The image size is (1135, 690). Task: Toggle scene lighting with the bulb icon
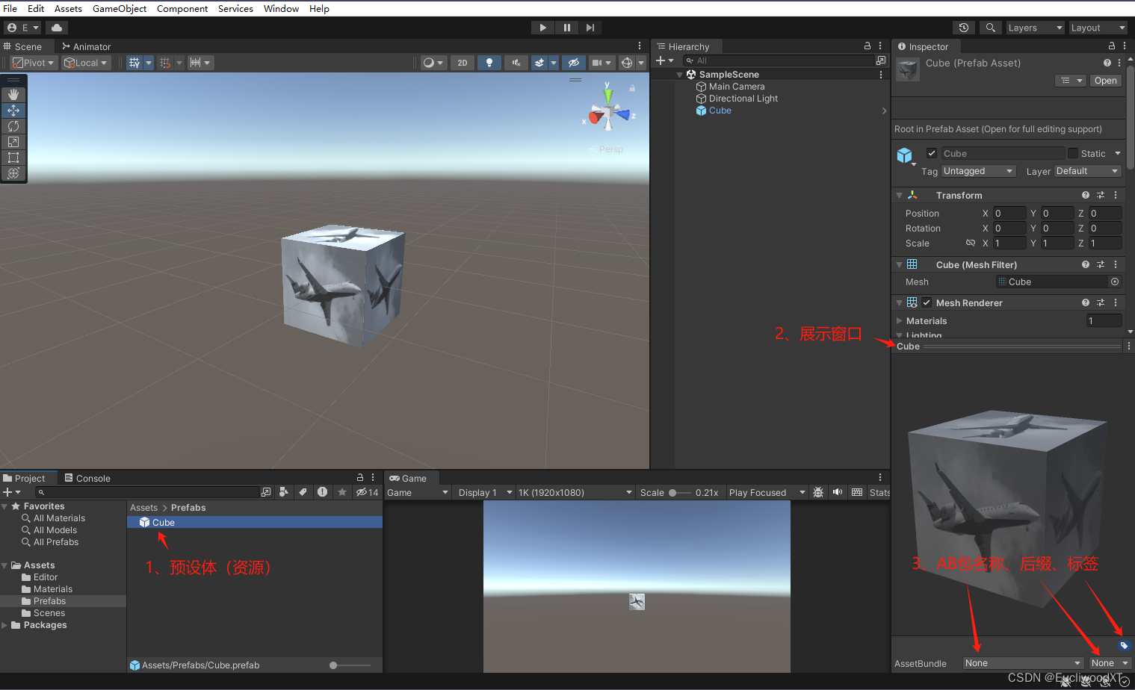pos(489,62)
